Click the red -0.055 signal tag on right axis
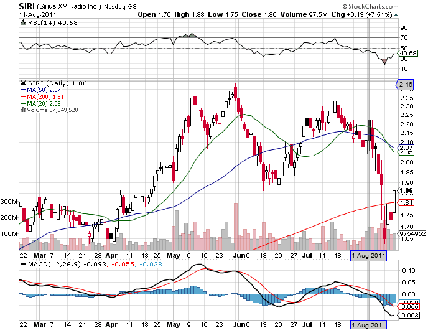The width and height of the screenshot is (428, 333). pyautogui.click(x=409, y=306)
